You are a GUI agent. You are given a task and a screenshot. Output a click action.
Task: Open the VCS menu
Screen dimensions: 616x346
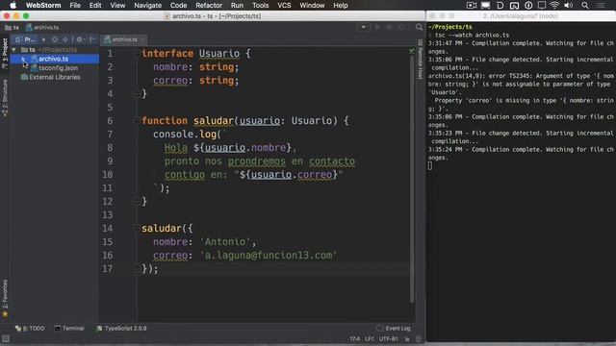pyautogui.click(x=284, y=6)
